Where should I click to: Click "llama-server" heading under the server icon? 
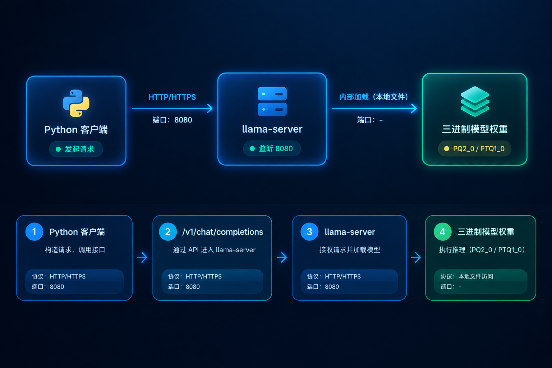click(272, 129)
